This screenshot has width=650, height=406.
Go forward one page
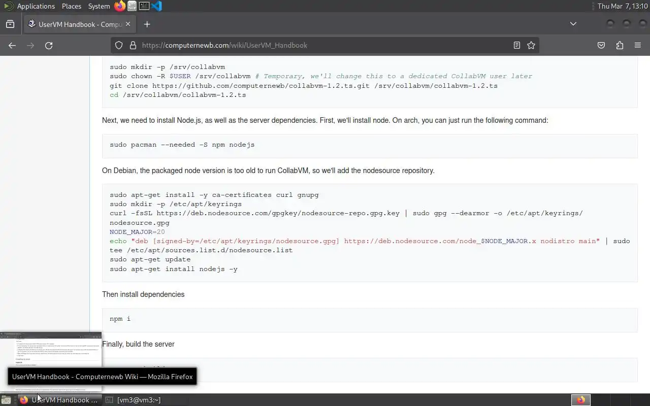click(30, 45)
